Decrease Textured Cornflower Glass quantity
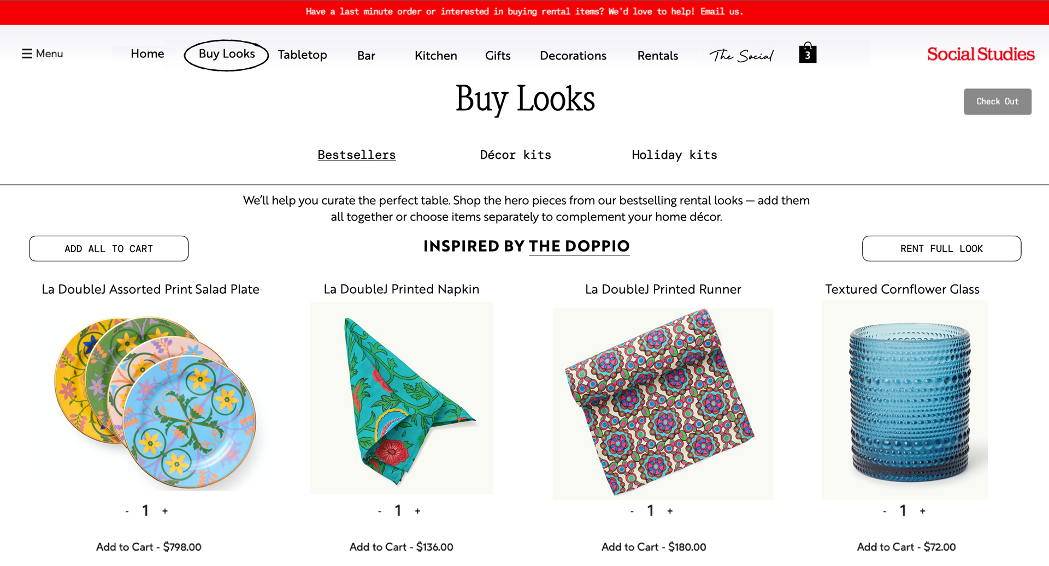 tap(885, 511)
